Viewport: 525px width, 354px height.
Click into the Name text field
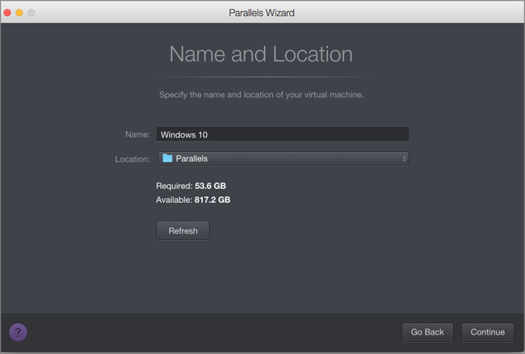click(282, 134)
